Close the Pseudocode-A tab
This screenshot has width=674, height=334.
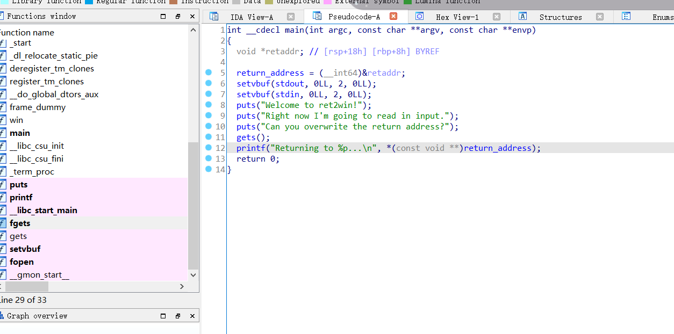[x=393, y=16]
